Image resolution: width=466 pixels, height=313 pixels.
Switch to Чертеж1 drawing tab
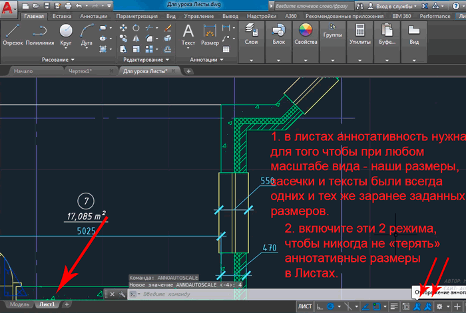click(x=80, y=71)
